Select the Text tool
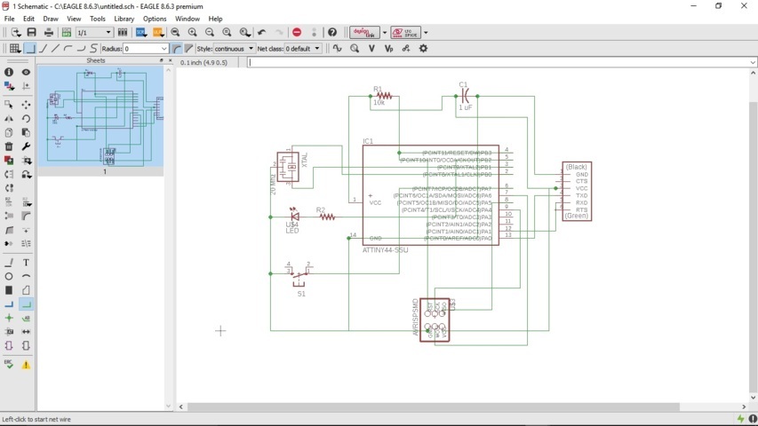This screenshot has height=426, width=758. point(26,263)
